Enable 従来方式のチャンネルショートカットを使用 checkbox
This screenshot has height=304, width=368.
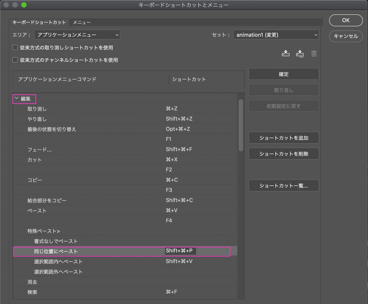pyautogui.click(x=15, y=60)
